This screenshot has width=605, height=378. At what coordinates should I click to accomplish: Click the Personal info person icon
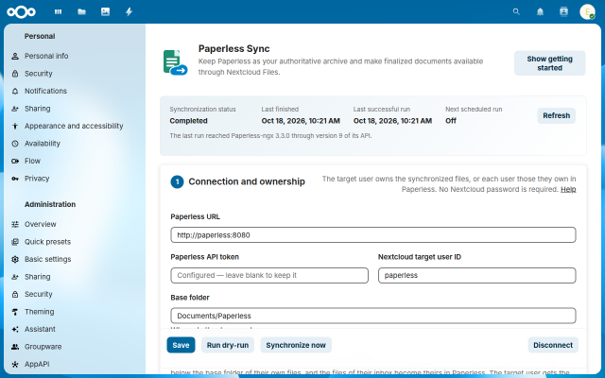click(15, 56)
